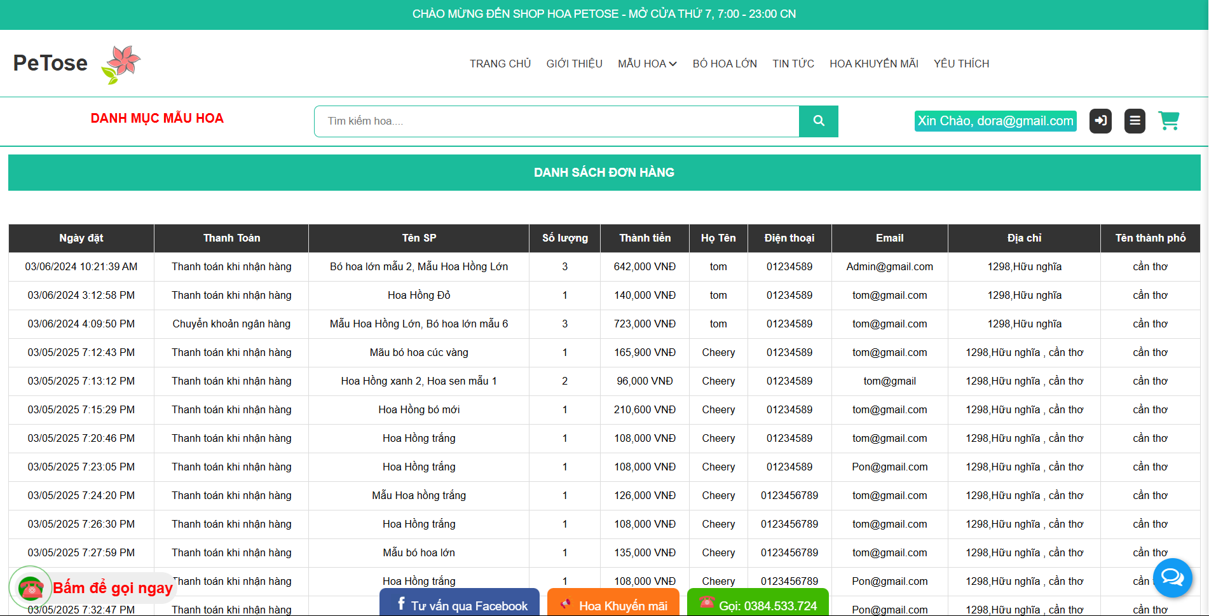This screenshot has height=616, width=1209.
Task: Click Chuyển khoản ngân hàng payment cell
Action: [231, 324]
